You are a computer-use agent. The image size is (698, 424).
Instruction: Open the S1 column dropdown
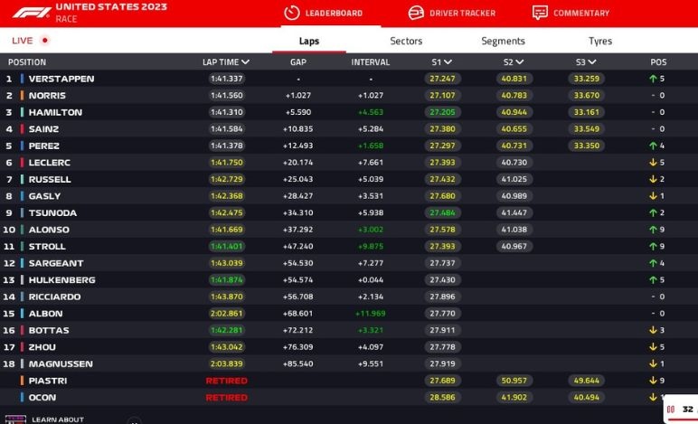(448, 62)
